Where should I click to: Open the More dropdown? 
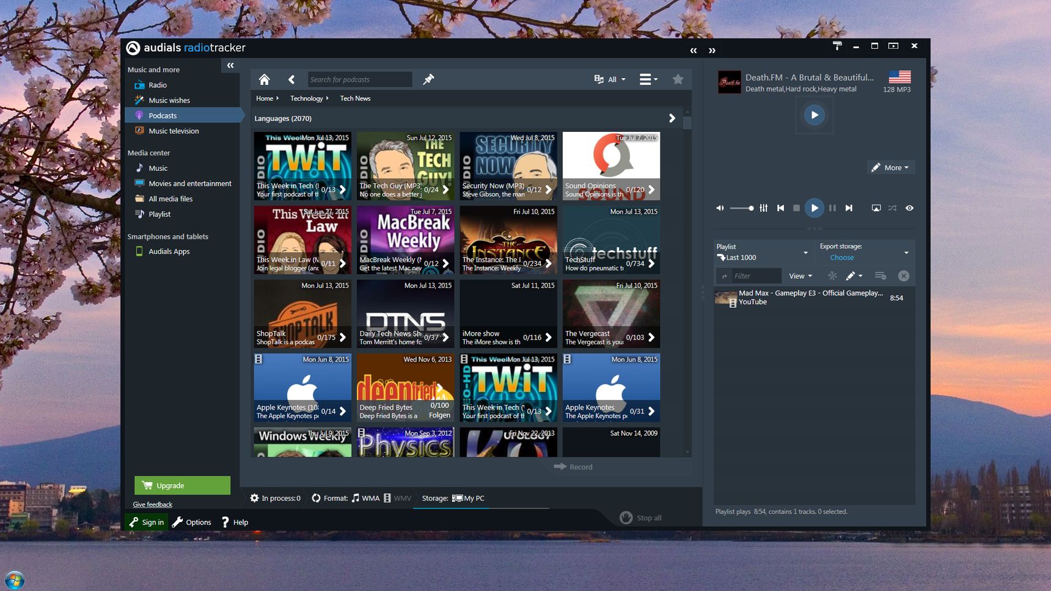pyautogui.click(x=890, y=167)
